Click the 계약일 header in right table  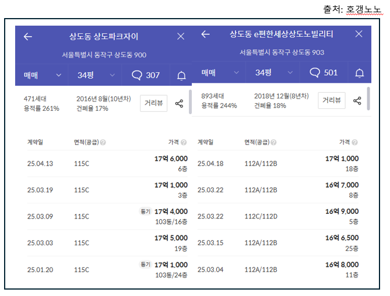tap(205, 142)
